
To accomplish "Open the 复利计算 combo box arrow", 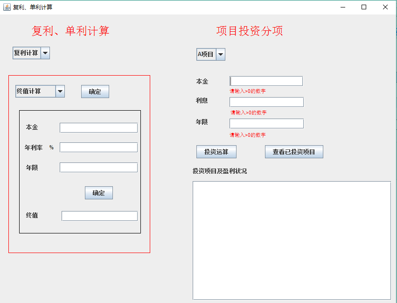I will pyautogui.click(x=45, y=53).
